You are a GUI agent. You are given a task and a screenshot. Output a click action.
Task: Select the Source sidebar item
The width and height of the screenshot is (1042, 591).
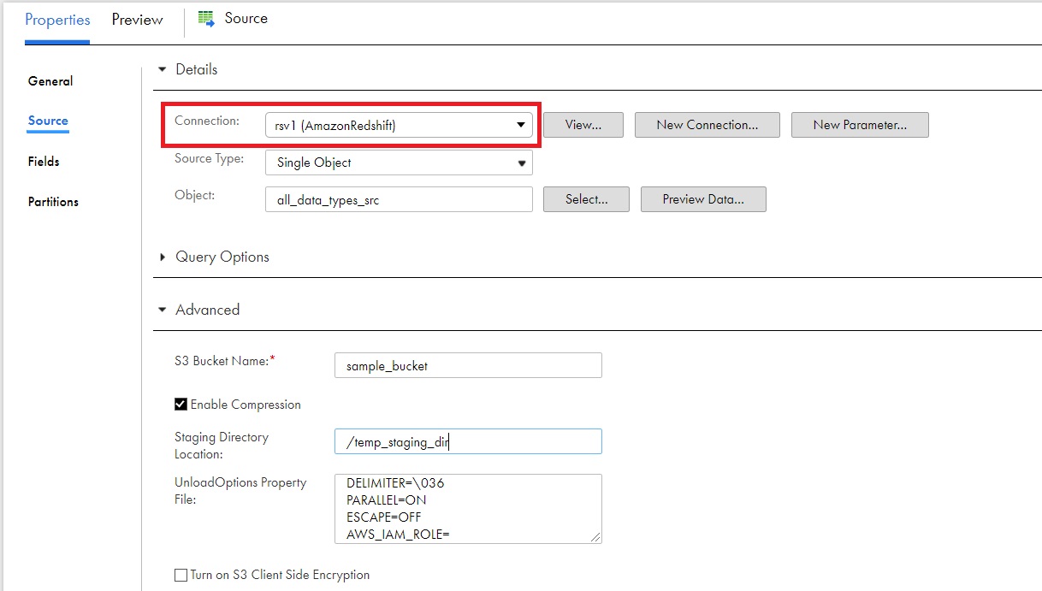(48, 121)
